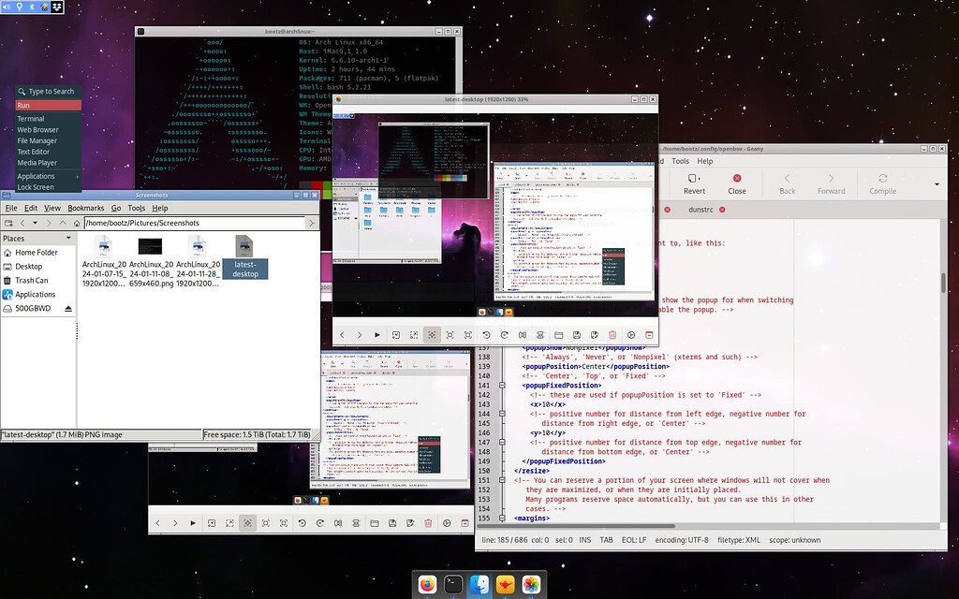Image resolution: width=959 pixels, height=599 pixels.
Task: Click the Close button in Geany's toolbar
Action: point(737,184)
